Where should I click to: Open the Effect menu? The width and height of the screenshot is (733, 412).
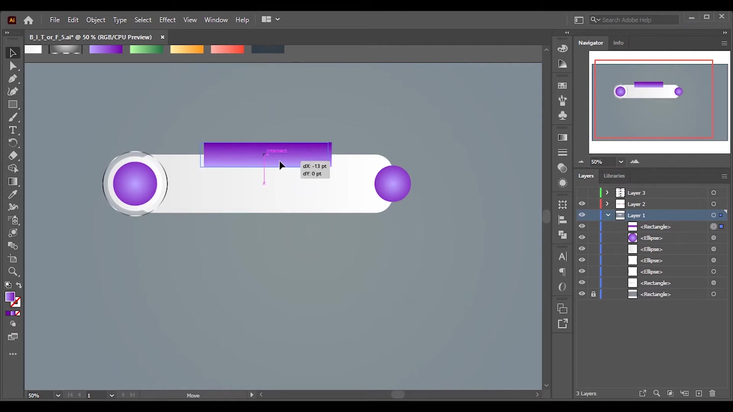point(167,20)
